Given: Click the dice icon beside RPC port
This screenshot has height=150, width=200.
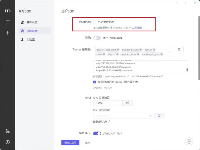Looking at the screenshot, I should pyautogui.click(x=127, y=103).
